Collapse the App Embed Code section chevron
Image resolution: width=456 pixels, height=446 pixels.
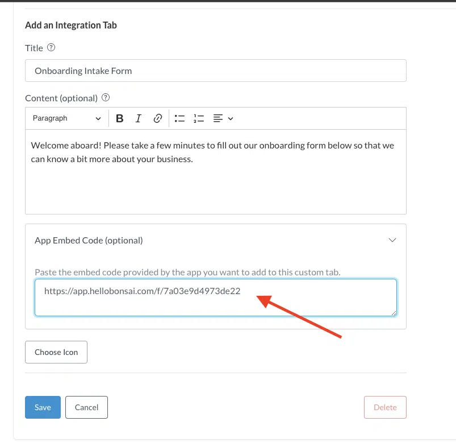click(x=392, y=240)
